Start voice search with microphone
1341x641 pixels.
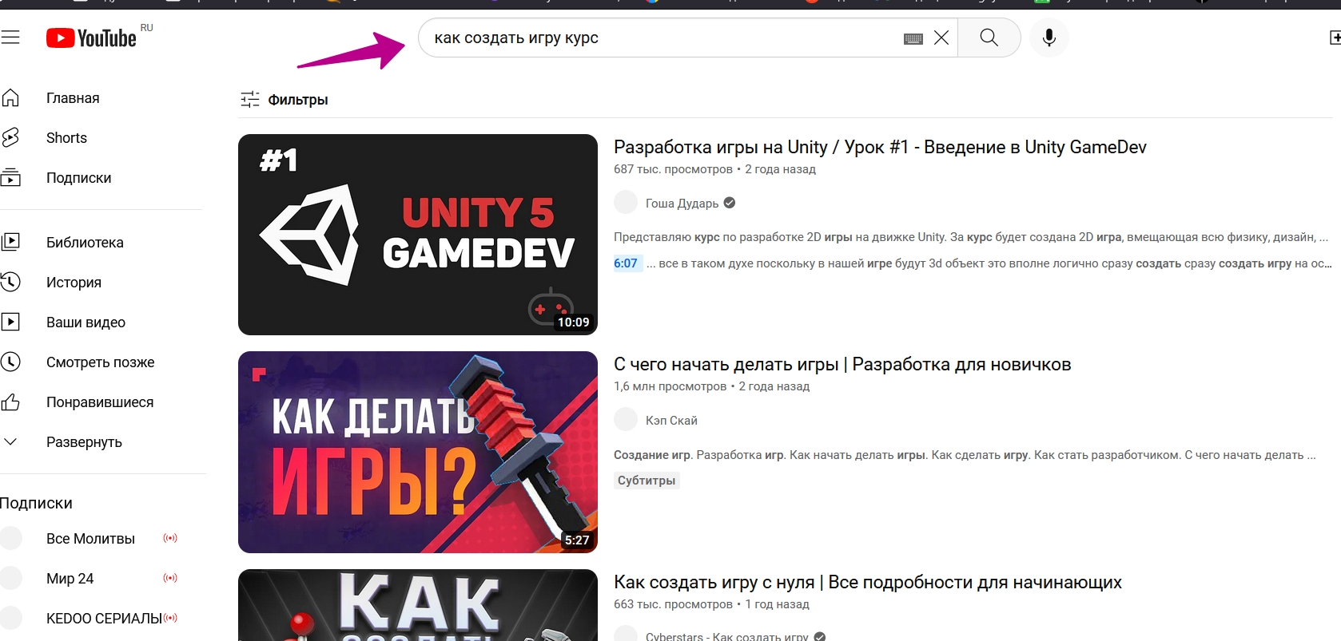coord(1049,38)
